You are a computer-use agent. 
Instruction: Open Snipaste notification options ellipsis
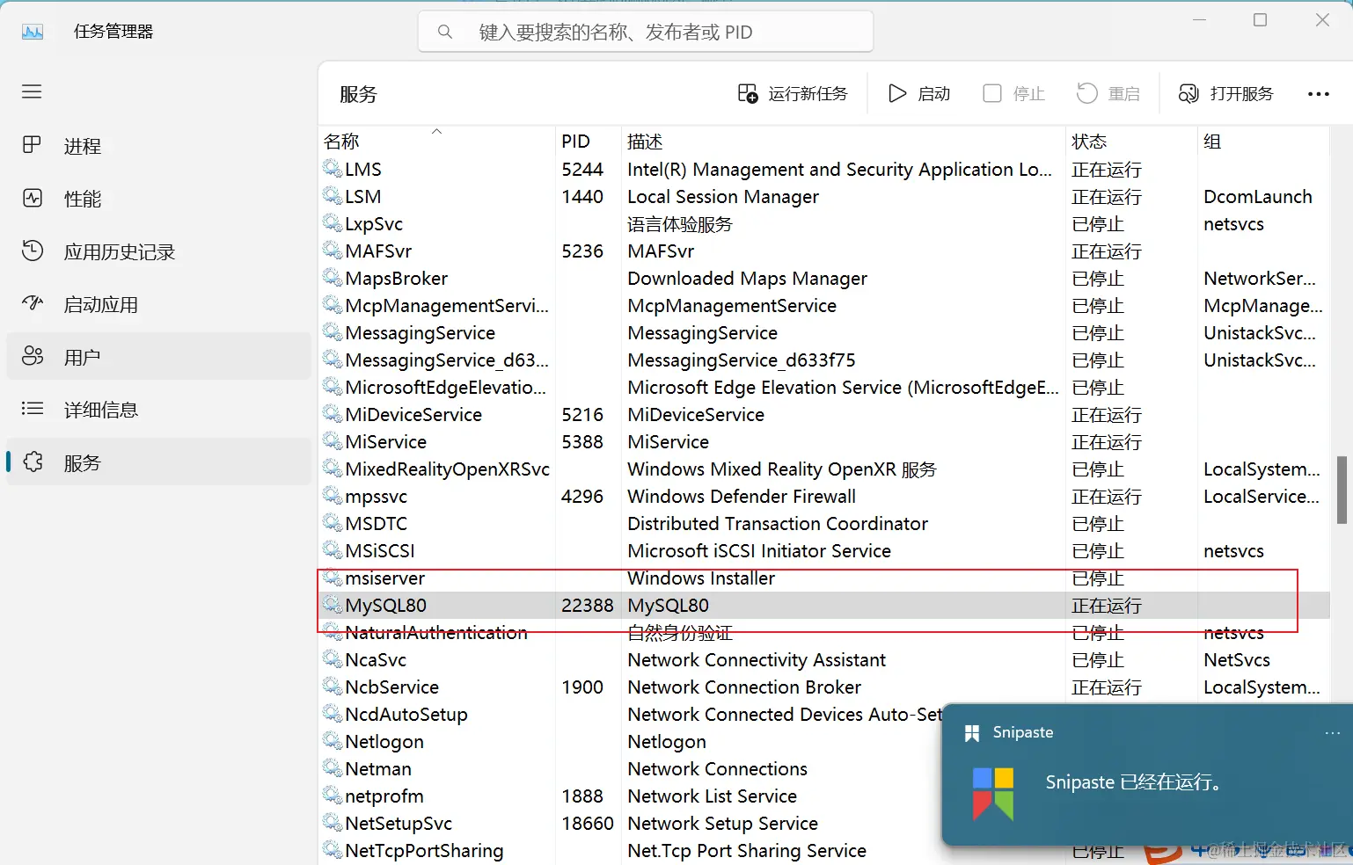coord(1333,733)
